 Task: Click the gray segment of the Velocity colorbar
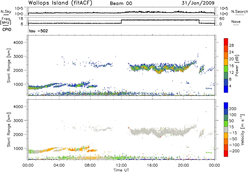tap(226, 129)
